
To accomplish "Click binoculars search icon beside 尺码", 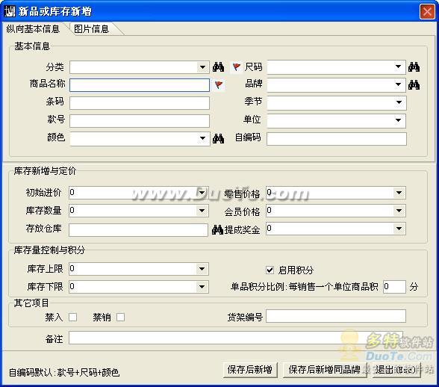I will point(414,67).
